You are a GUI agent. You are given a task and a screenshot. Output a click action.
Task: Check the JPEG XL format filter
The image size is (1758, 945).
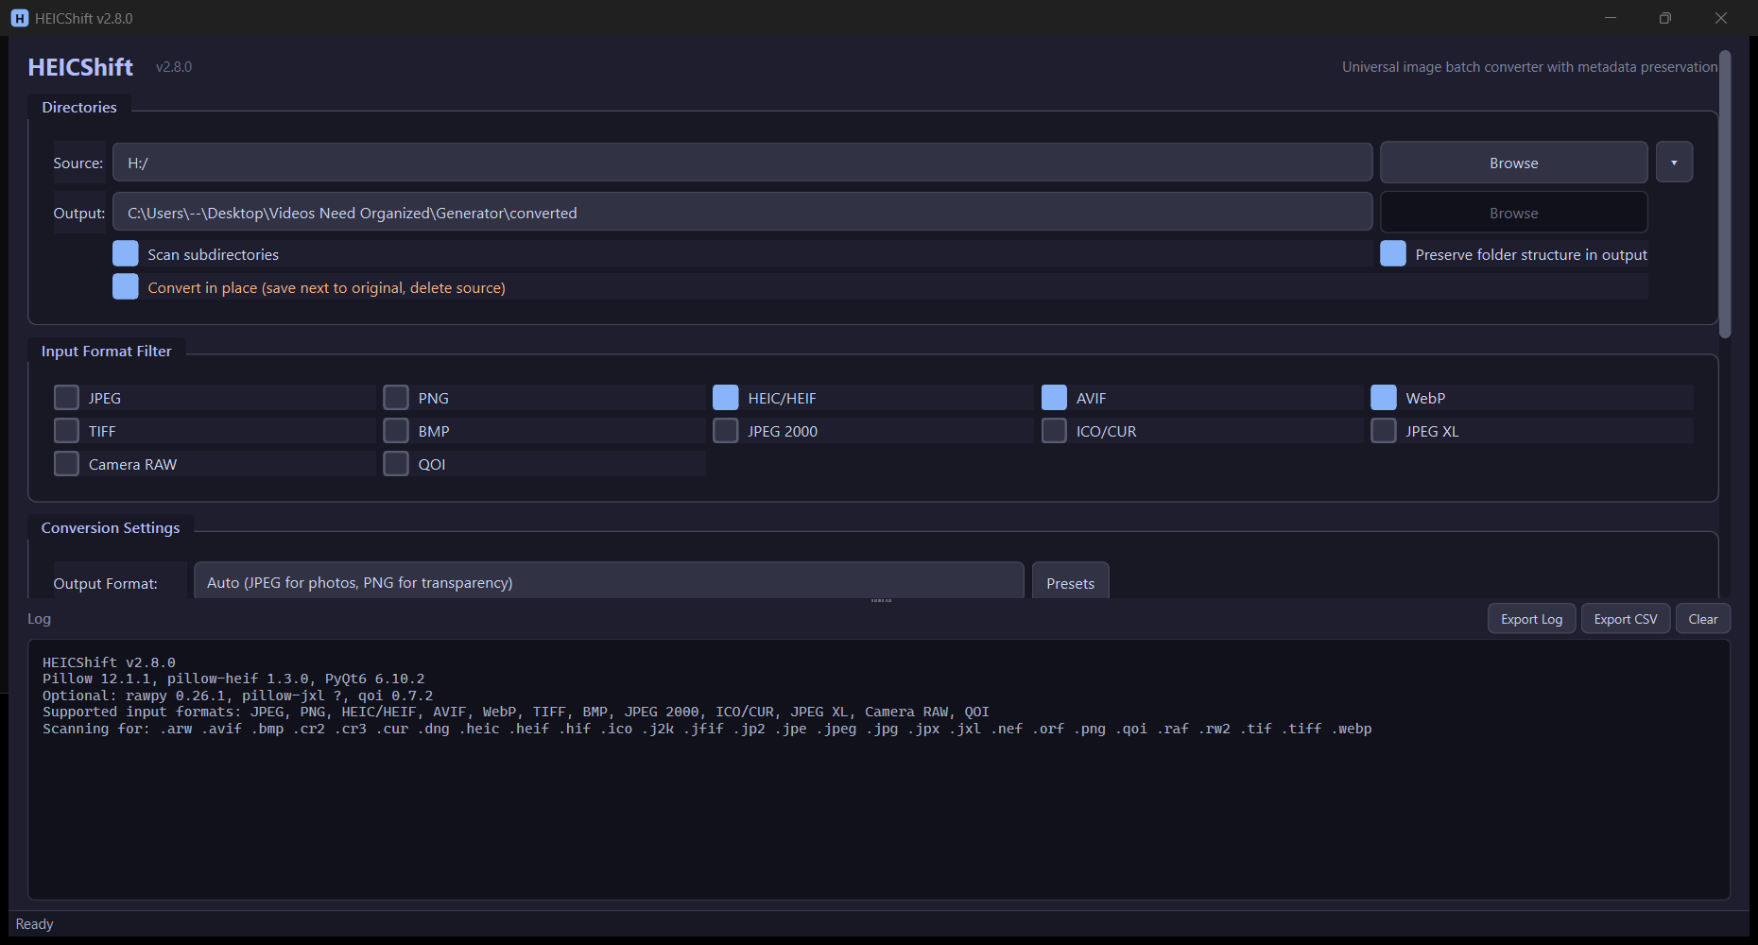pyautogui.click(x=1384, y=430)
